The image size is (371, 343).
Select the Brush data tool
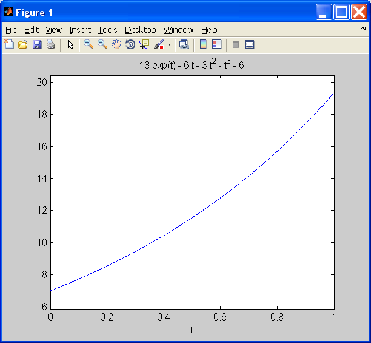pyautogui.click(x=159, y=44)
